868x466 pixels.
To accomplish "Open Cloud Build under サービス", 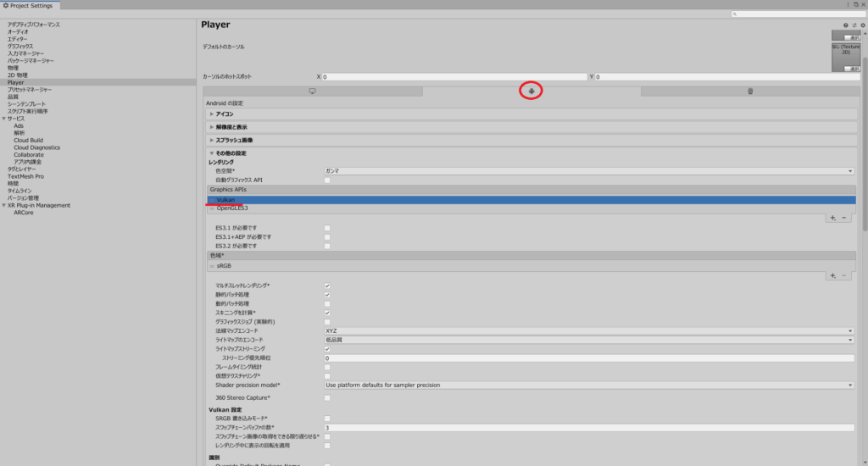I will pyautogui.click(x=28, y=141).
